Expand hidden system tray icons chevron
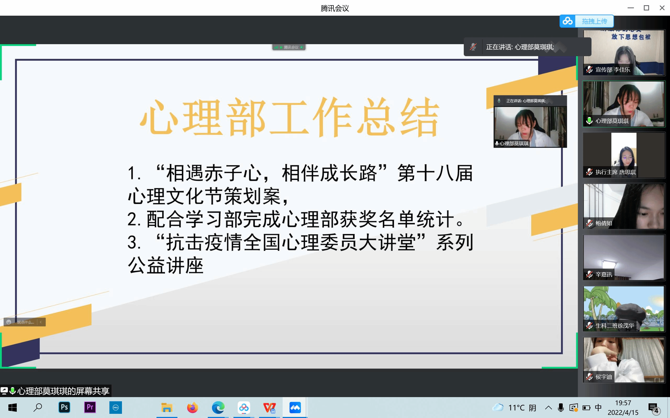670x418 pixels. (x=548, y=408)
